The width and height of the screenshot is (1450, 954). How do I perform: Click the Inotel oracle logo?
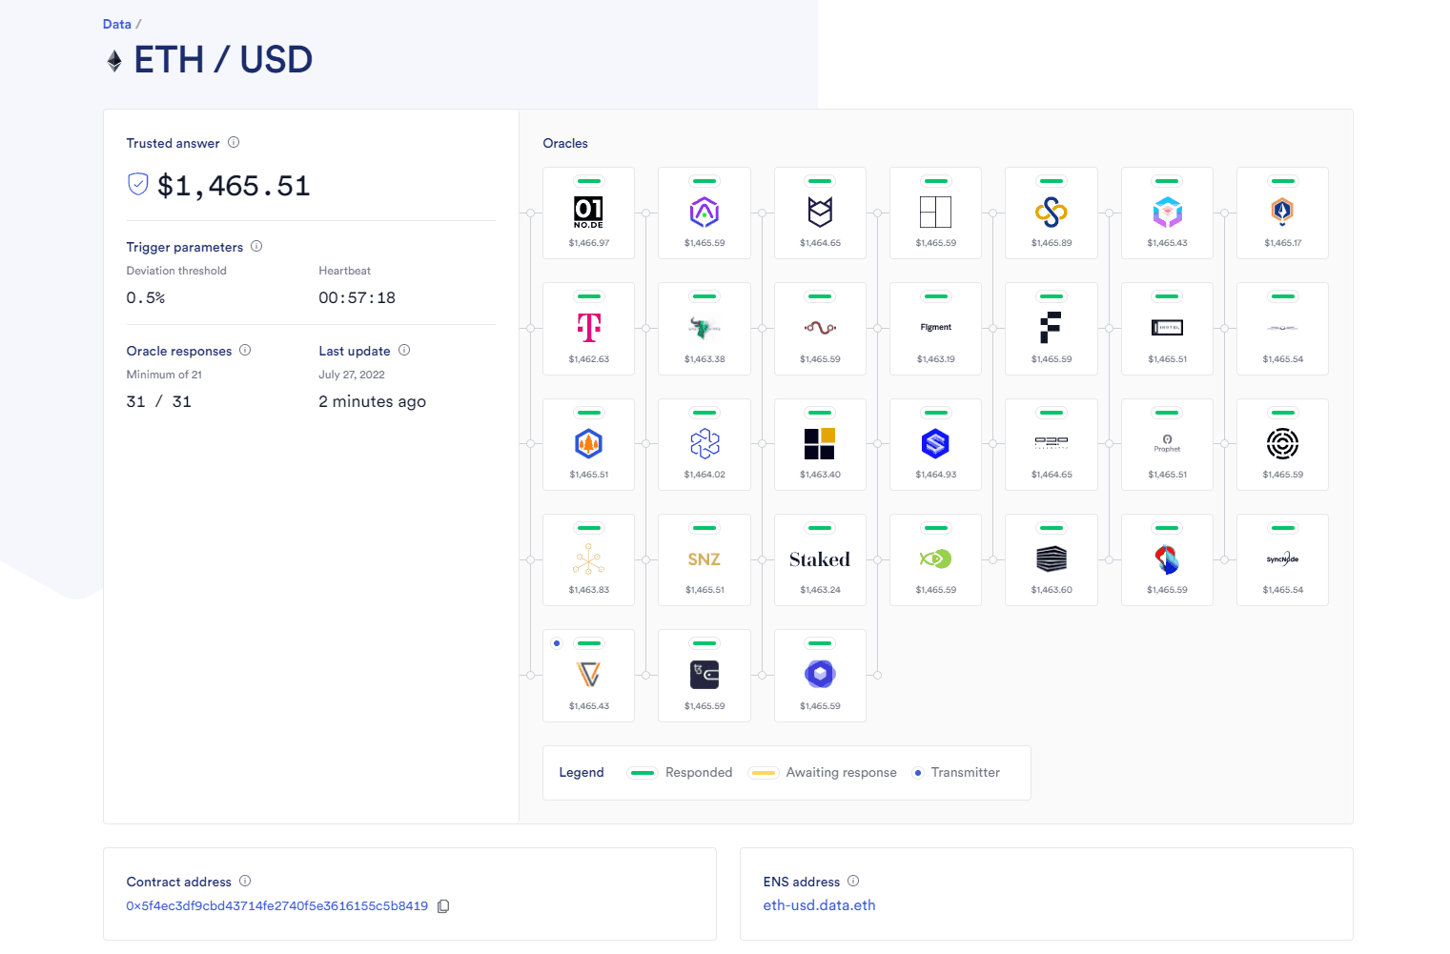coord(1167,328)
